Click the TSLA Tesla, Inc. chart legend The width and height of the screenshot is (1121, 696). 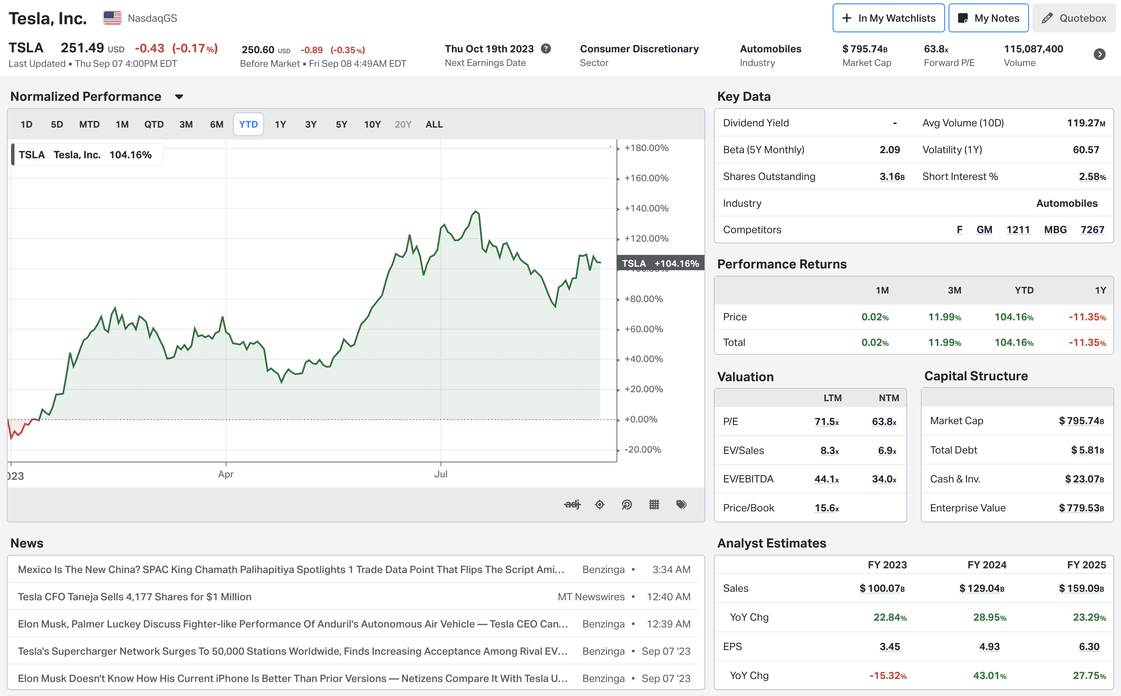pyautogui.click(x=87, y=155)
